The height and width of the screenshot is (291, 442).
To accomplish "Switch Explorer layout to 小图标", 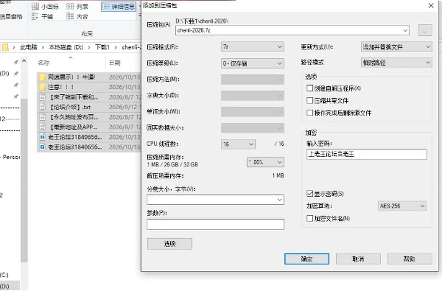I will 45,6.
